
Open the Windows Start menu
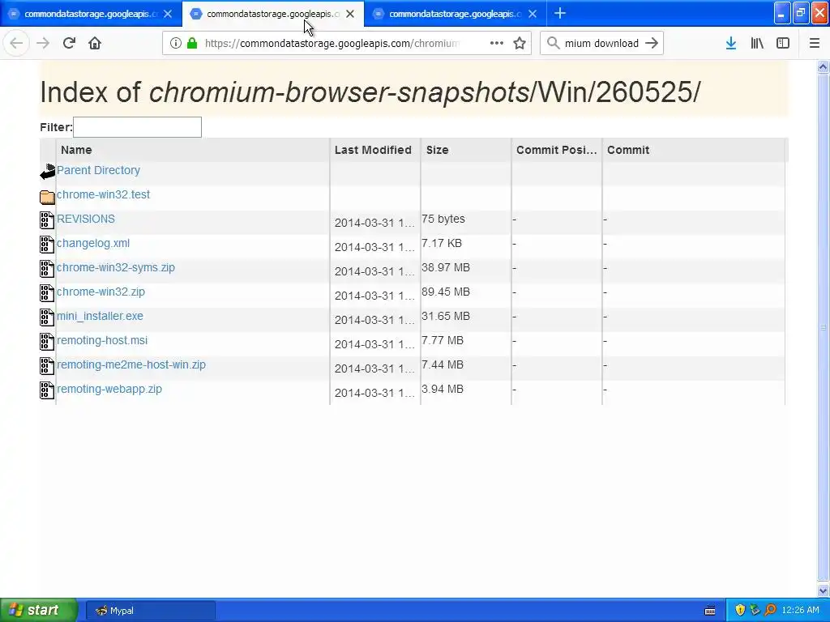coord(39,611)
